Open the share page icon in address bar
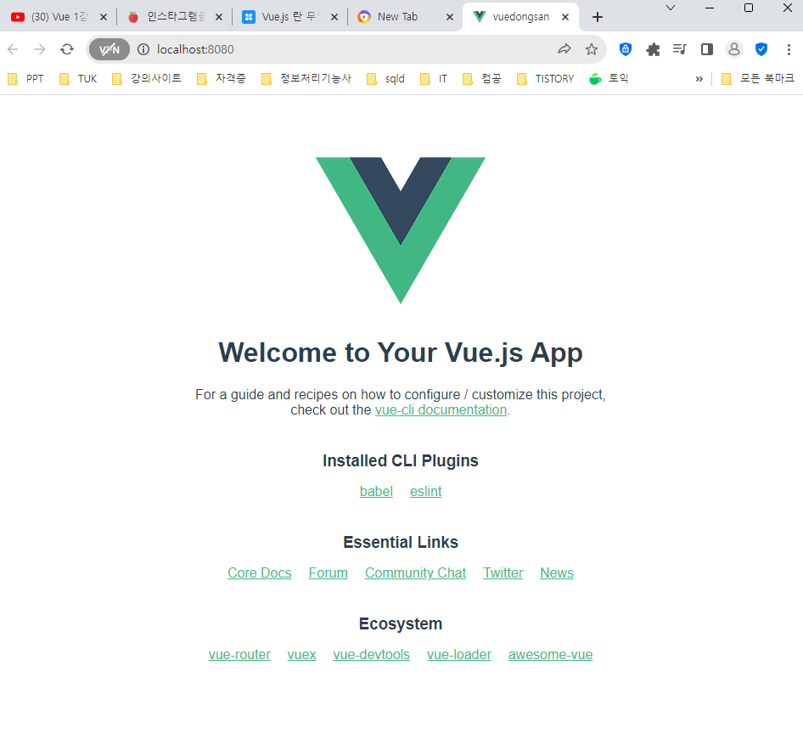 point(564,49)
